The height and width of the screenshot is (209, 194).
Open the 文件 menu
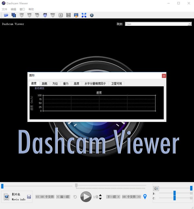pyautogui.click(x=5, y=9)
